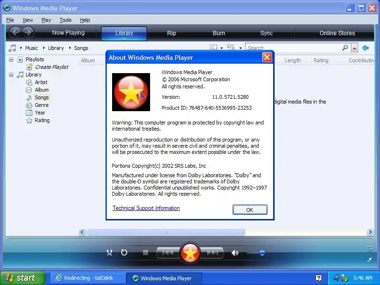This screenshot has height=285, width=380.
Task: Click the Windows Media Player title icon
Action: click(7, 8)
